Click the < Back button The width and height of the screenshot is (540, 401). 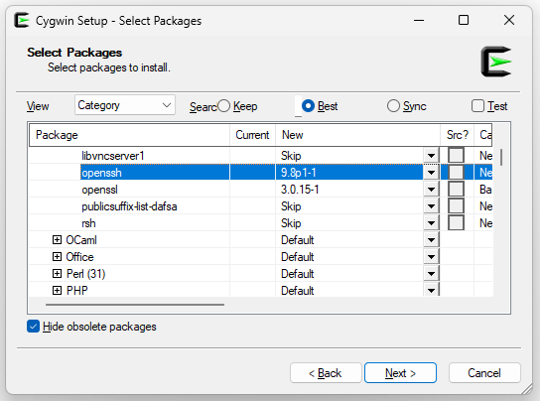[326, 373]
